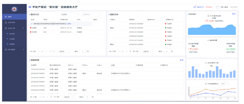Click 更多 in the 服务窗口 panel
The image size is (244, 104).
[234, 14]
